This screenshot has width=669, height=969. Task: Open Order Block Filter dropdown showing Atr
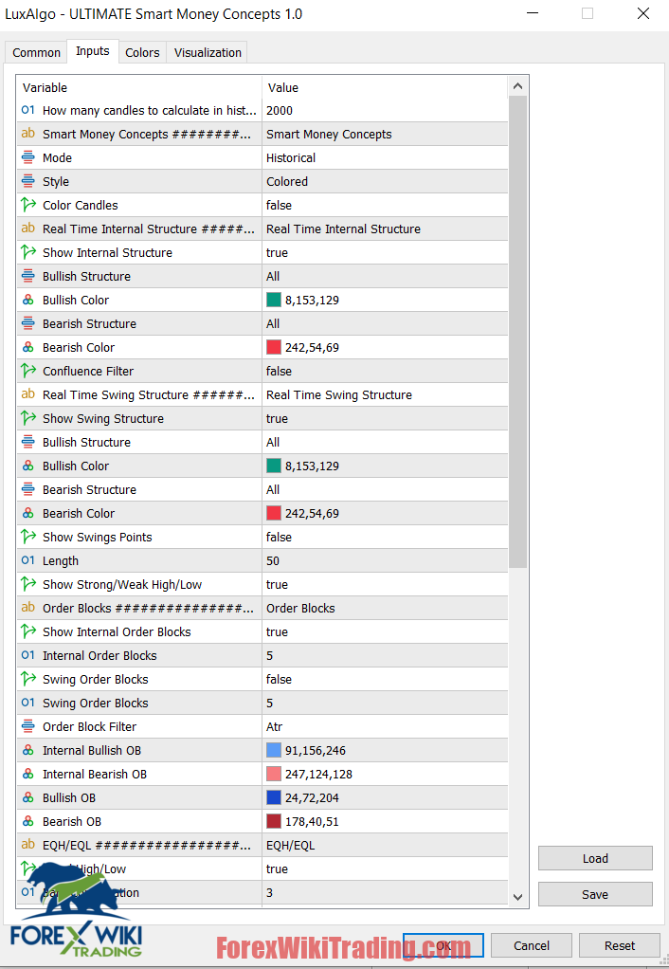(385, 726)
